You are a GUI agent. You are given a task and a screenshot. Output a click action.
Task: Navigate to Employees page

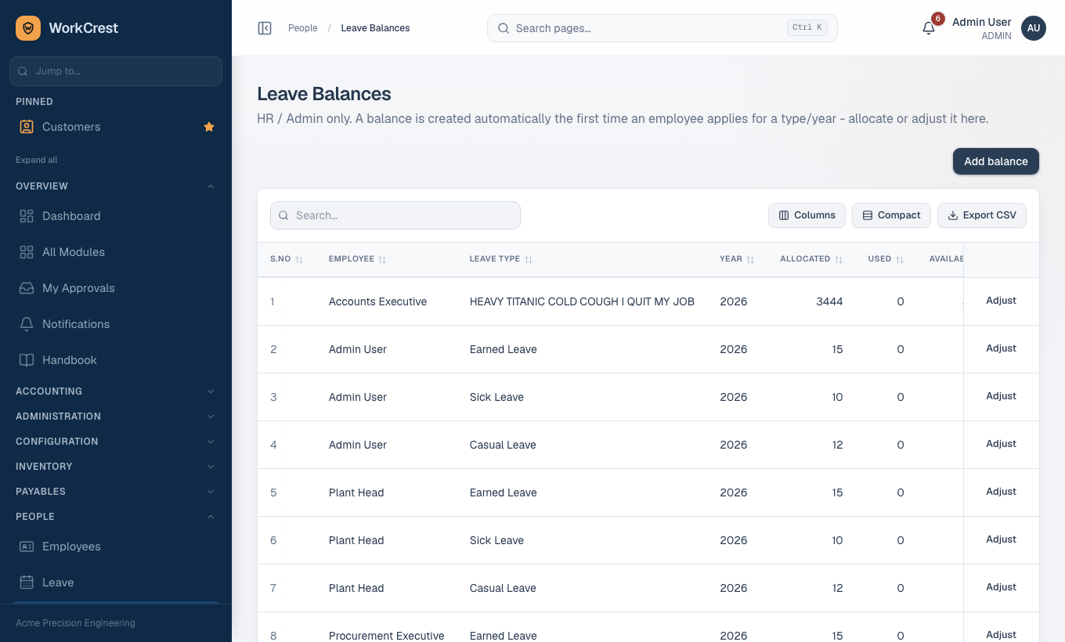(x=116, y=546)
